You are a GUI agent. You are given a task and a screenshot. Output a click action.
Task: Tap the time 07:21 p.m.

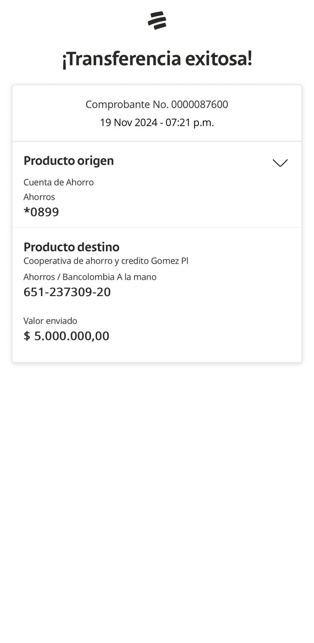190,123
